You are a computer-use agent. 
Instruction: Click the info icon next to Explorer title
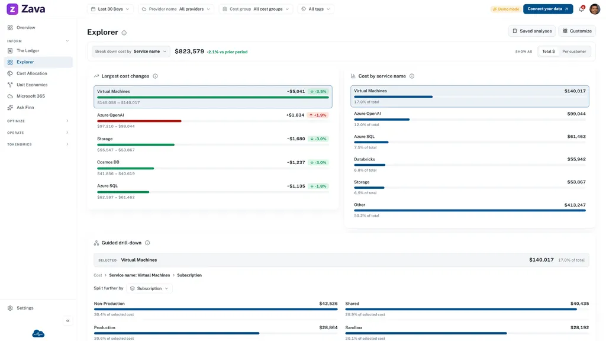coord(124,33)
